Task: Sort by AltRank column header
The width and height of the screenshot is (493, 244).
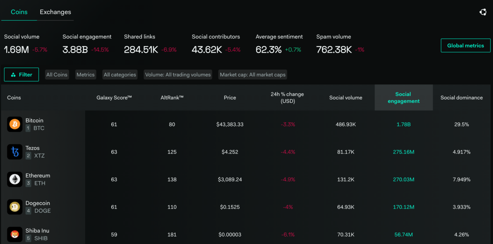Action: pos(172,98)
